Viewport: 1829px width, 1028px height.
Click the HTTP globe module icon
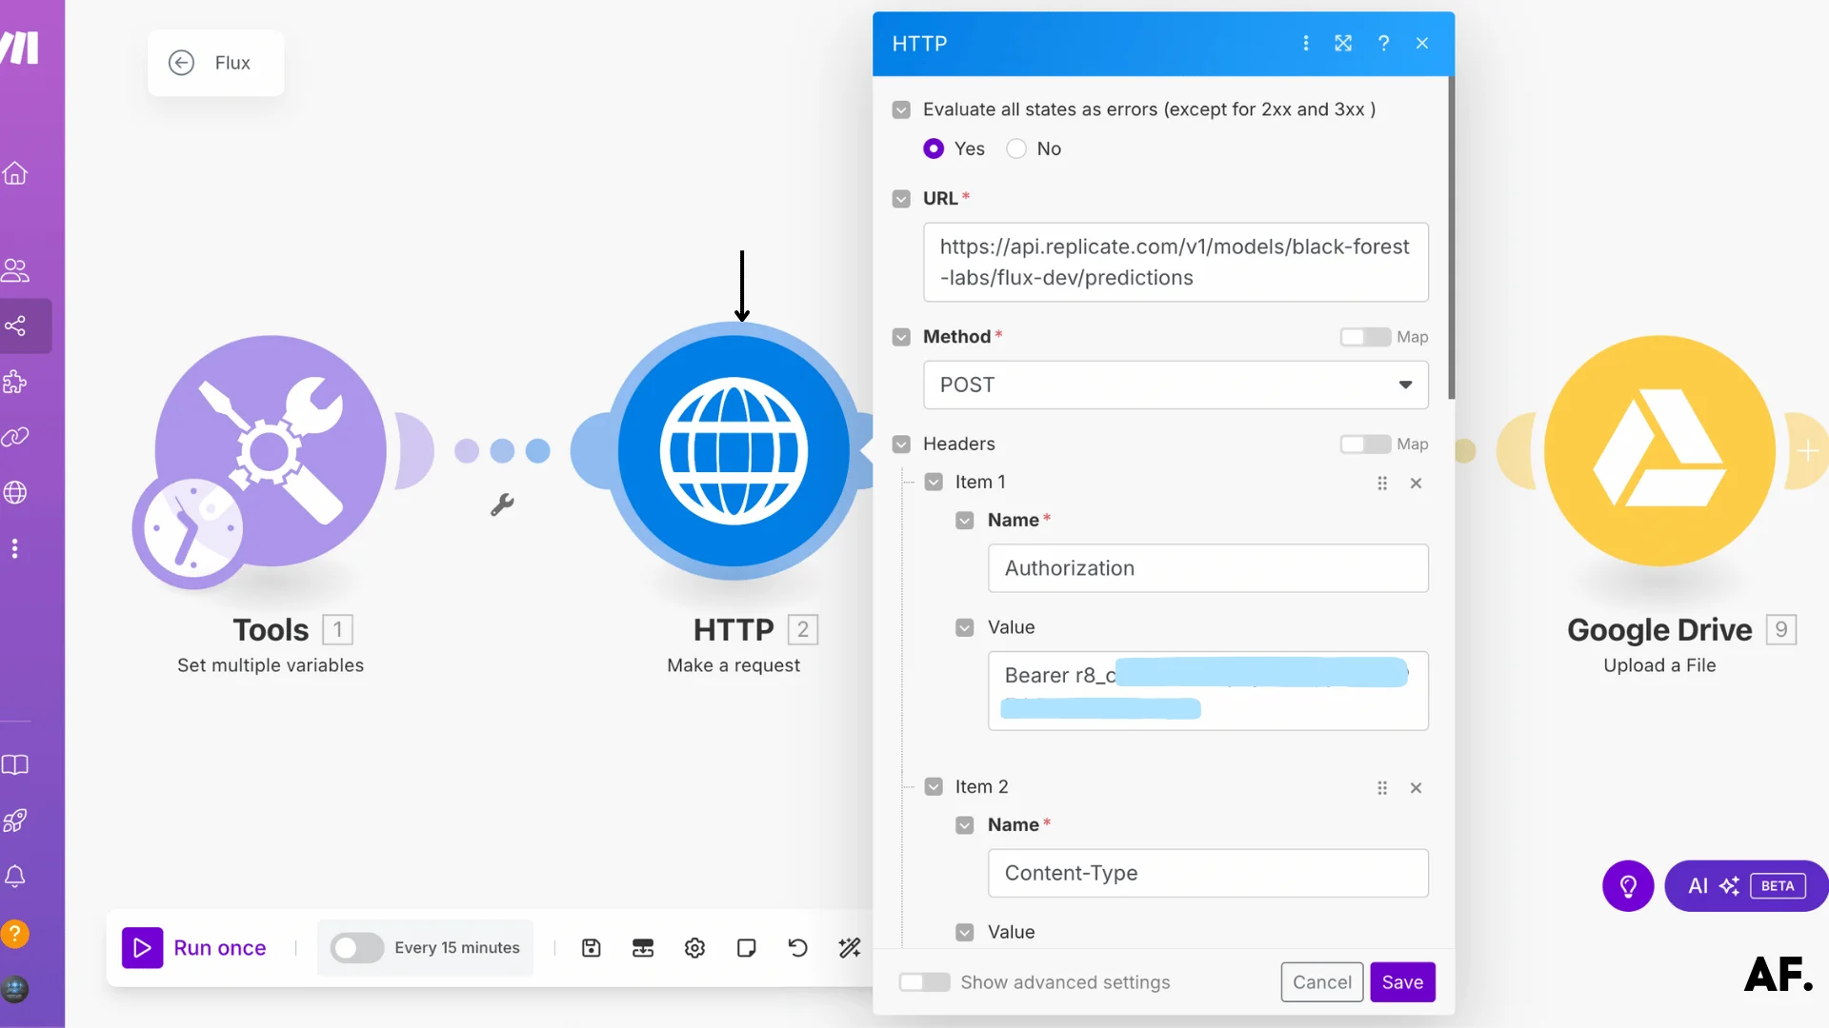pyautogui.click(x=733, y=451)
